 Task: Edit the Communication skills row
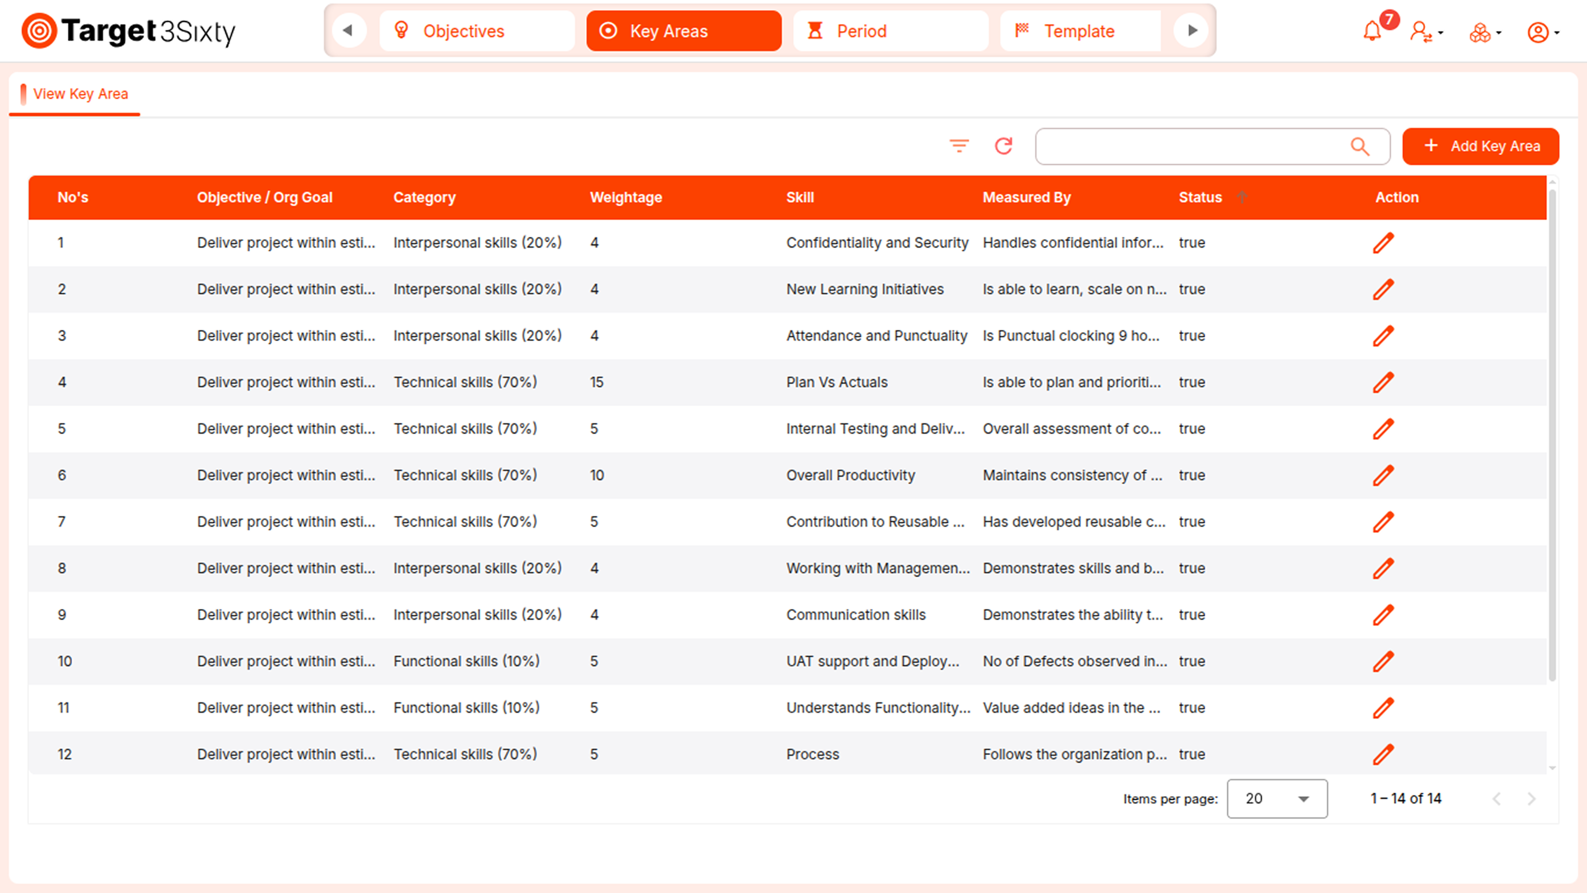[1383, 614]
